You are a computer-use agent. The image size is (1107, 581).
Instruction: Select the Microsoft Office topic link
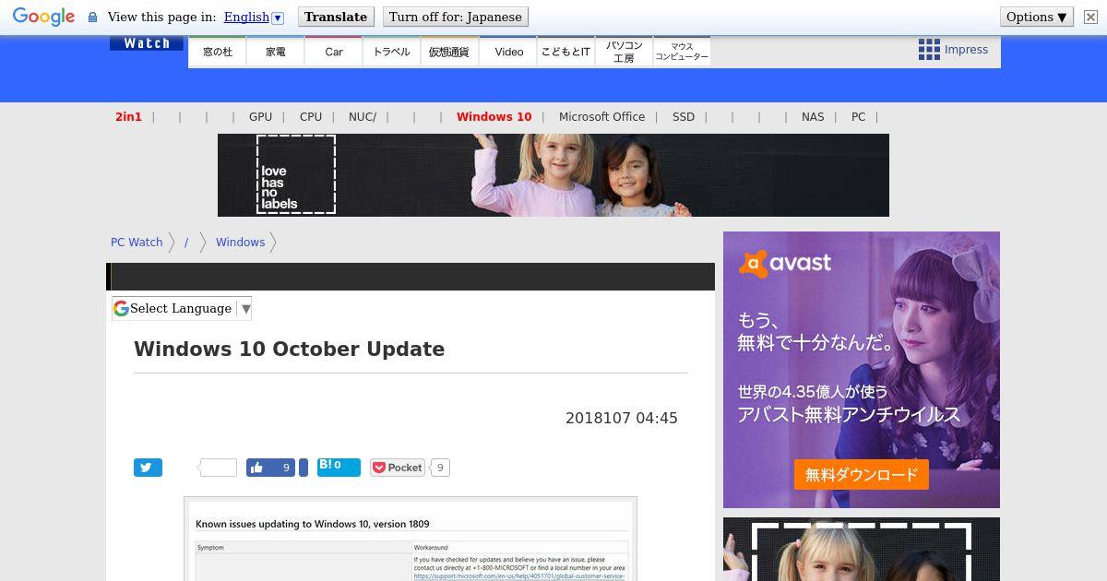pos(601,117)
